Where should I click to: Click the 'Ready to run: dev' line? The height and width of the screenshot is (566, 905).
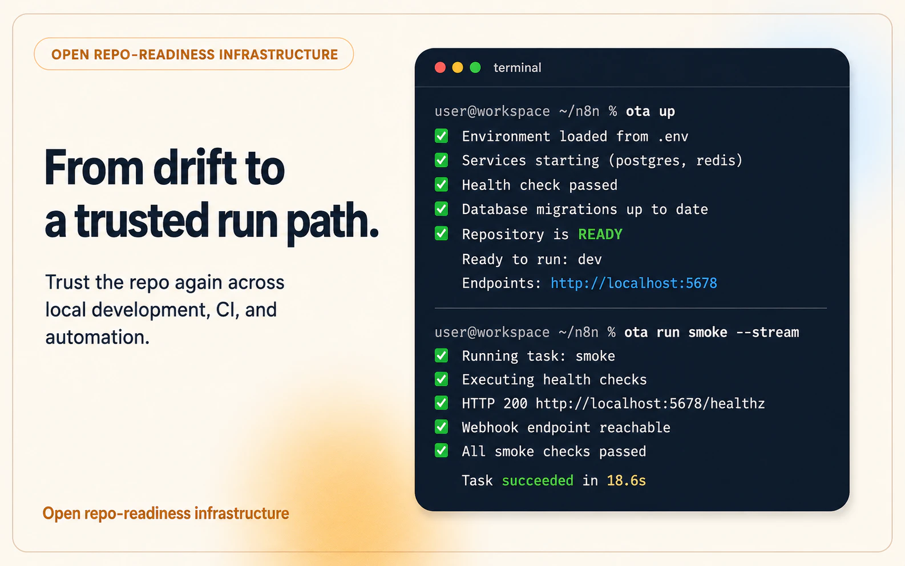pyautogui.click(x=532, y=260)
